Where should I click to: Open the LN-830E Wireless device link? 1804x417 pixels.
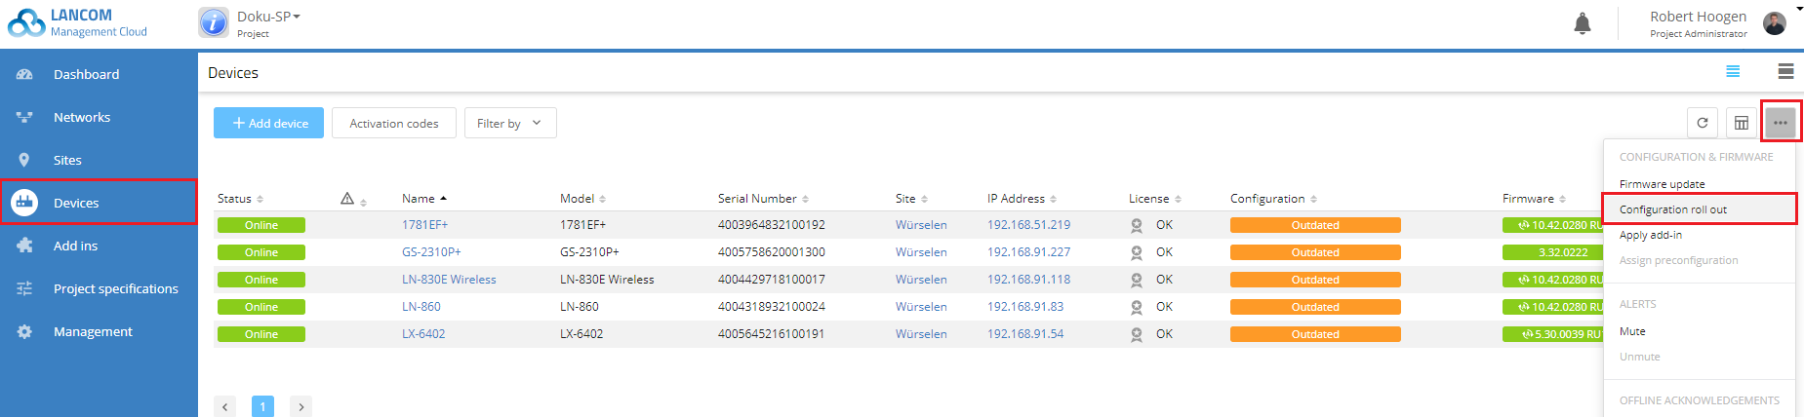click(x=449, y=280)
